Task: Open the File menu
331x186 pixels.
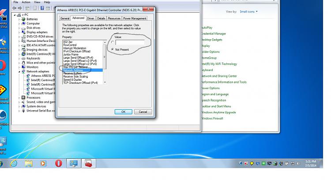Action: point(15,2)
